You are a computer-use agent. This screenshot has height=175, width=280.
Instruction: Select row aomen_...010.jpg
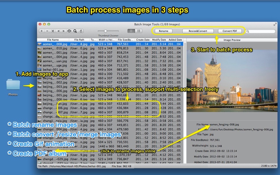(x=110, y=48)
